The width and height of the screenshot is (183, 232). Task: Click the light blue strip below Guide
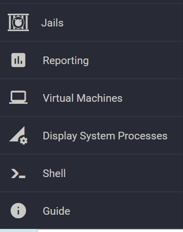pos(18,230)
